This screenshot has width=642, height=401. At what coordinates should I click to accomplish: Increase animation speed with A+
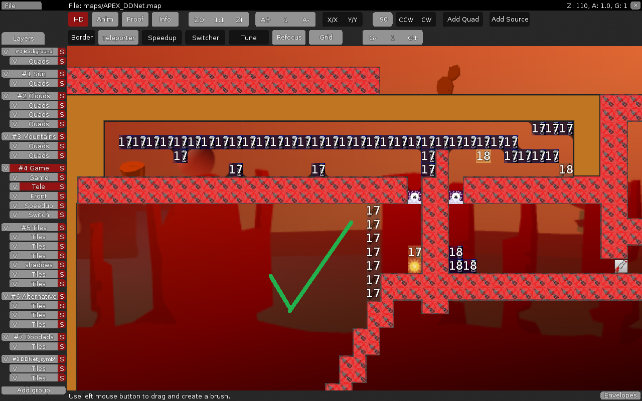[265, 20]
